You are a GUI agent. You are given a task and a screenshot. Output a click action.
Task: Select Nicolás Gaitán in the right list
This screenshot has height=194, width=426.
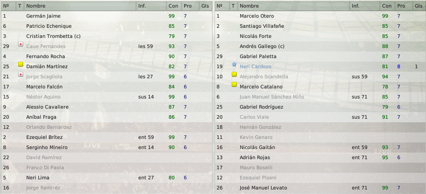[x=320, y=147]
